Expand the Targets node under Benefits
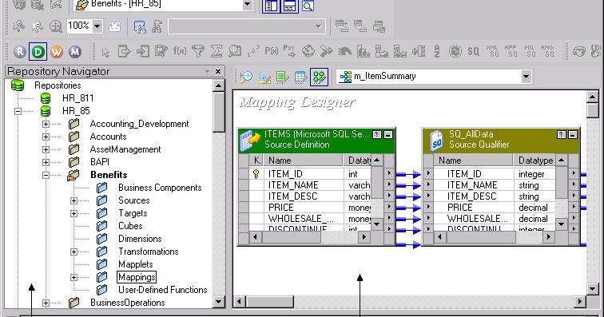 (x=74, y=213)
